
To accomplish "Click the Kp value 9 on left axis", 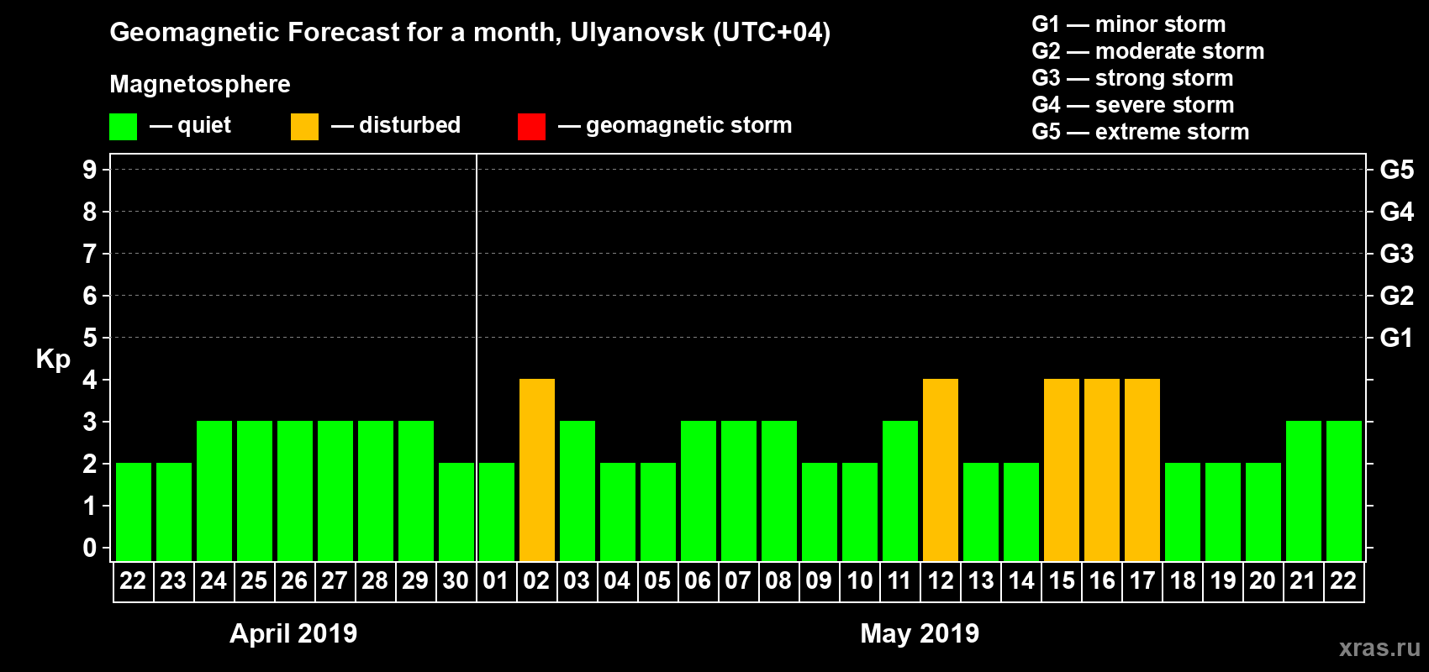I will tap(90, 170).
